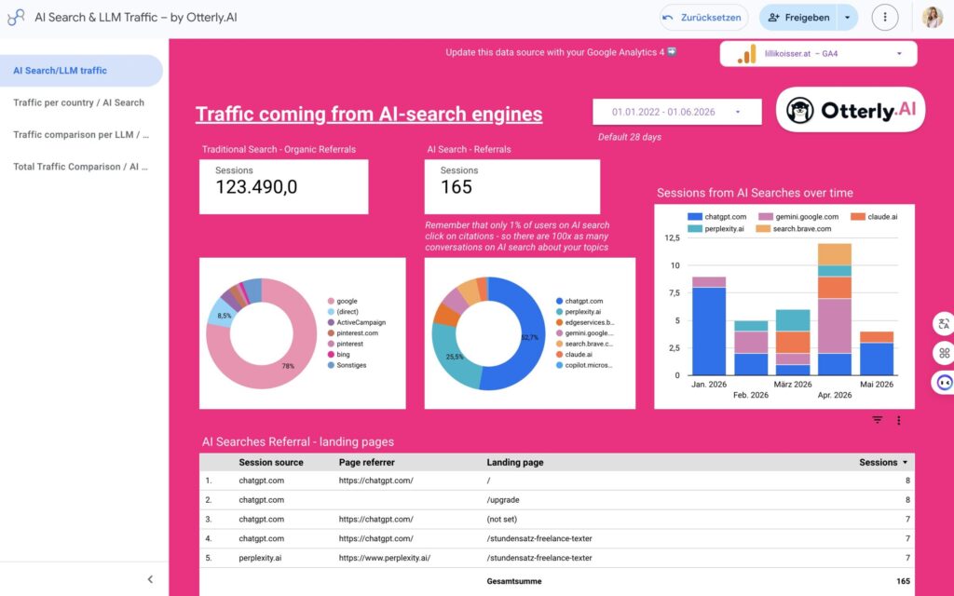954x596 pixels.
Task: Open the lillikoisser.at GA4 data source dropdown
Action: coord(818,53)
